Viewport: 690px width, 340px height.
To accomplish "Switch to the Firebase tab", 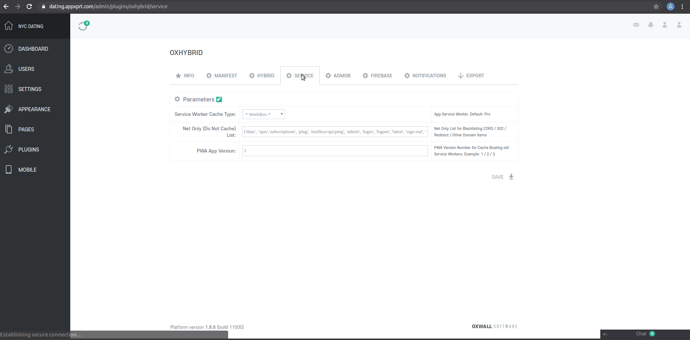I will point(377,76).
